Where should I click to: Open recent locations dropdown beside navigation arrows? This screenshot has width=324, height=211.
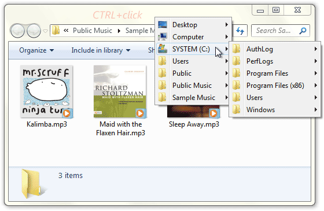coord(46,31)
